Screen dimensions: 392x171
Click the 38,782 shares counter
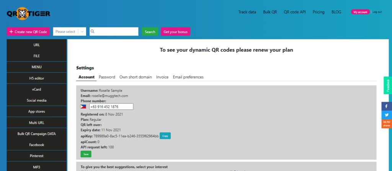coord(387,123)
